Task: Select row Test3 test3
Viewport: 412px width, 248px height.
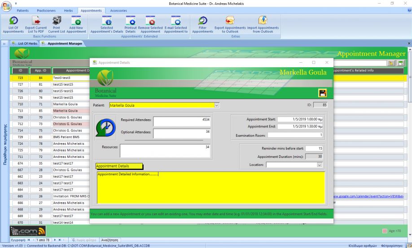Action: (x=71, y=78)
